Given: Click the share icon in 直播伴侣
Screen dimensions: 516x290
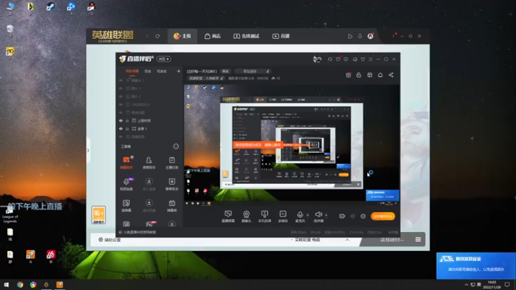Looking at the screenshot, I should pyautogui.click(x=391, y=75).
